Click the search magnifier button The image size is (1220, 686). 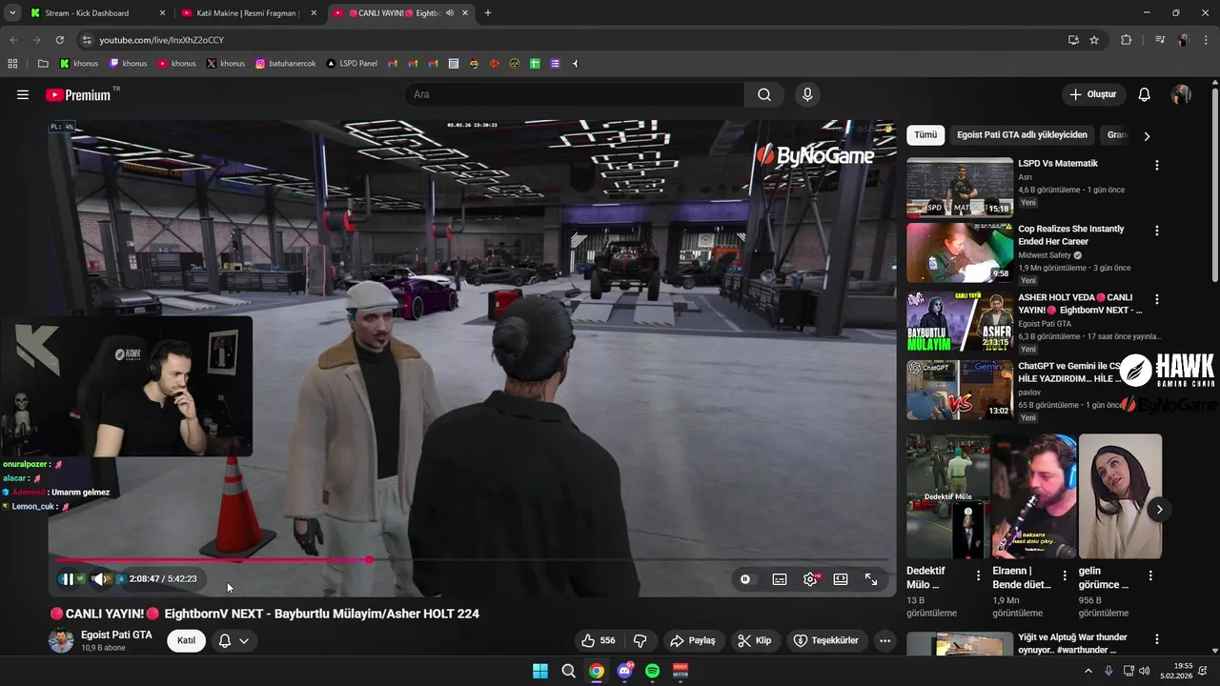point(764,94)
